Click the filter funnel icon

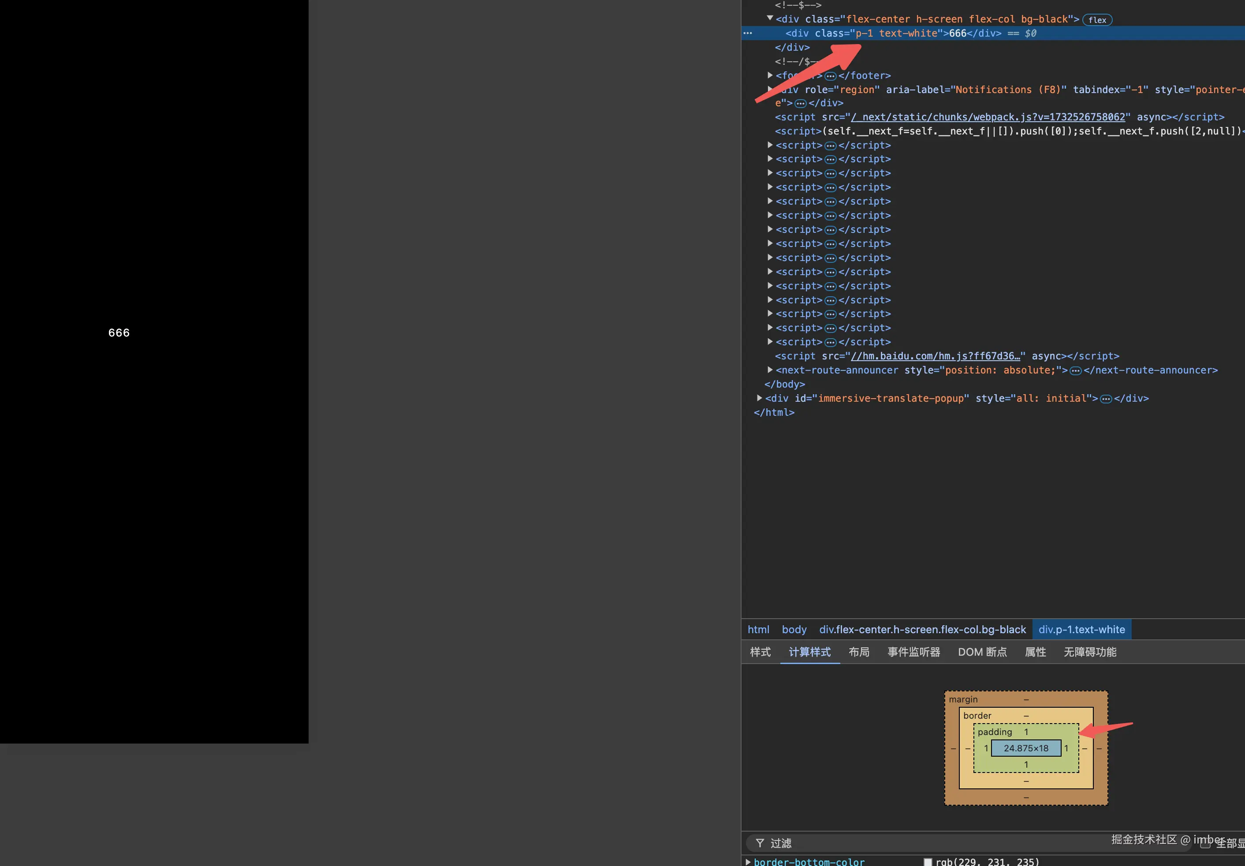760,843
